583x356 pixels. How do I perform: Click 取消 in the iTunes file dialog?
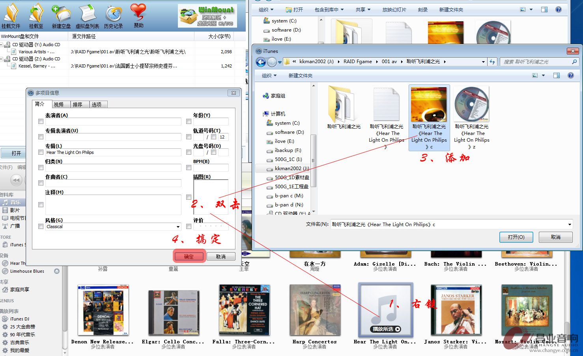(x=556, y=237)
